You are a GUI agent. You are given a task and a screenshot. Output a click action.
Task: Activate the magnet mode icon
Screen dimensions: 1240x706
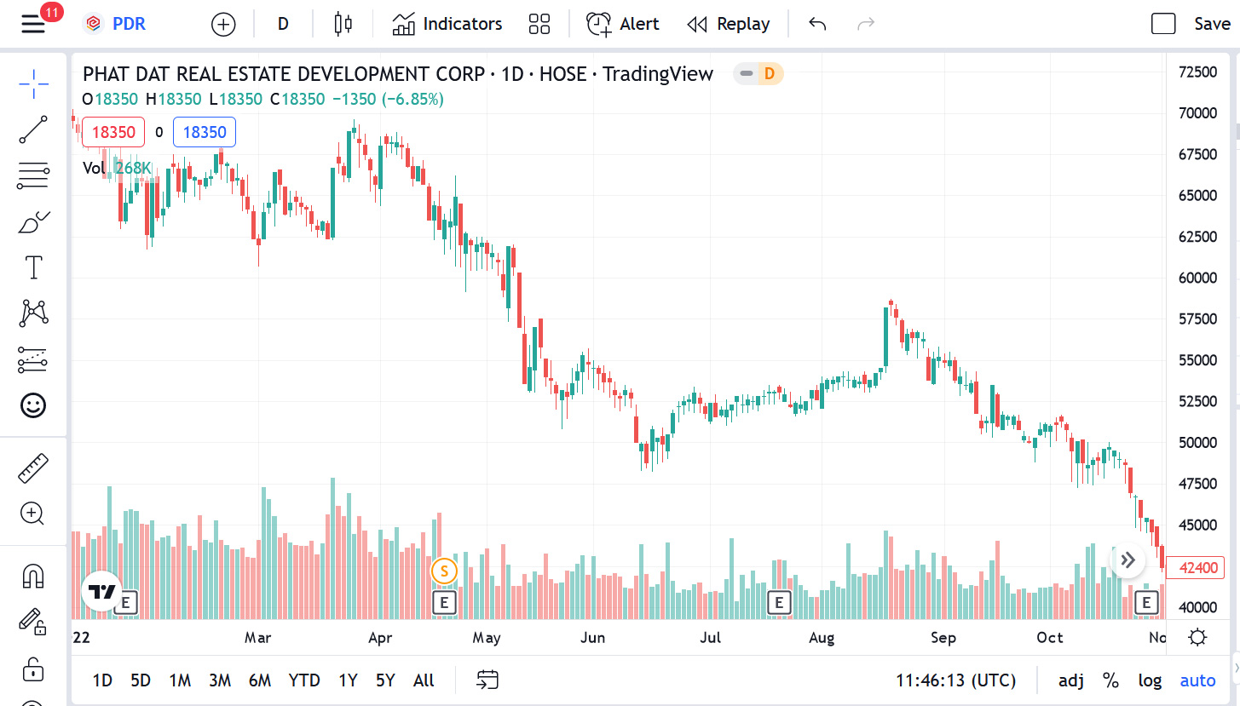point(33,577)
